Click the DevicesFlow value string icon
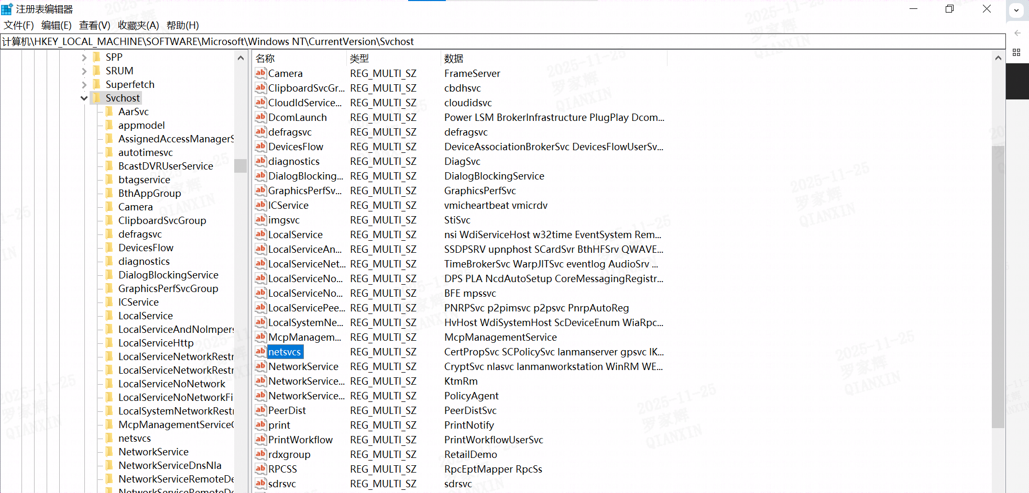Image resolution: width=1029 pixels, height=493 pixels. [x=261, y=147]
